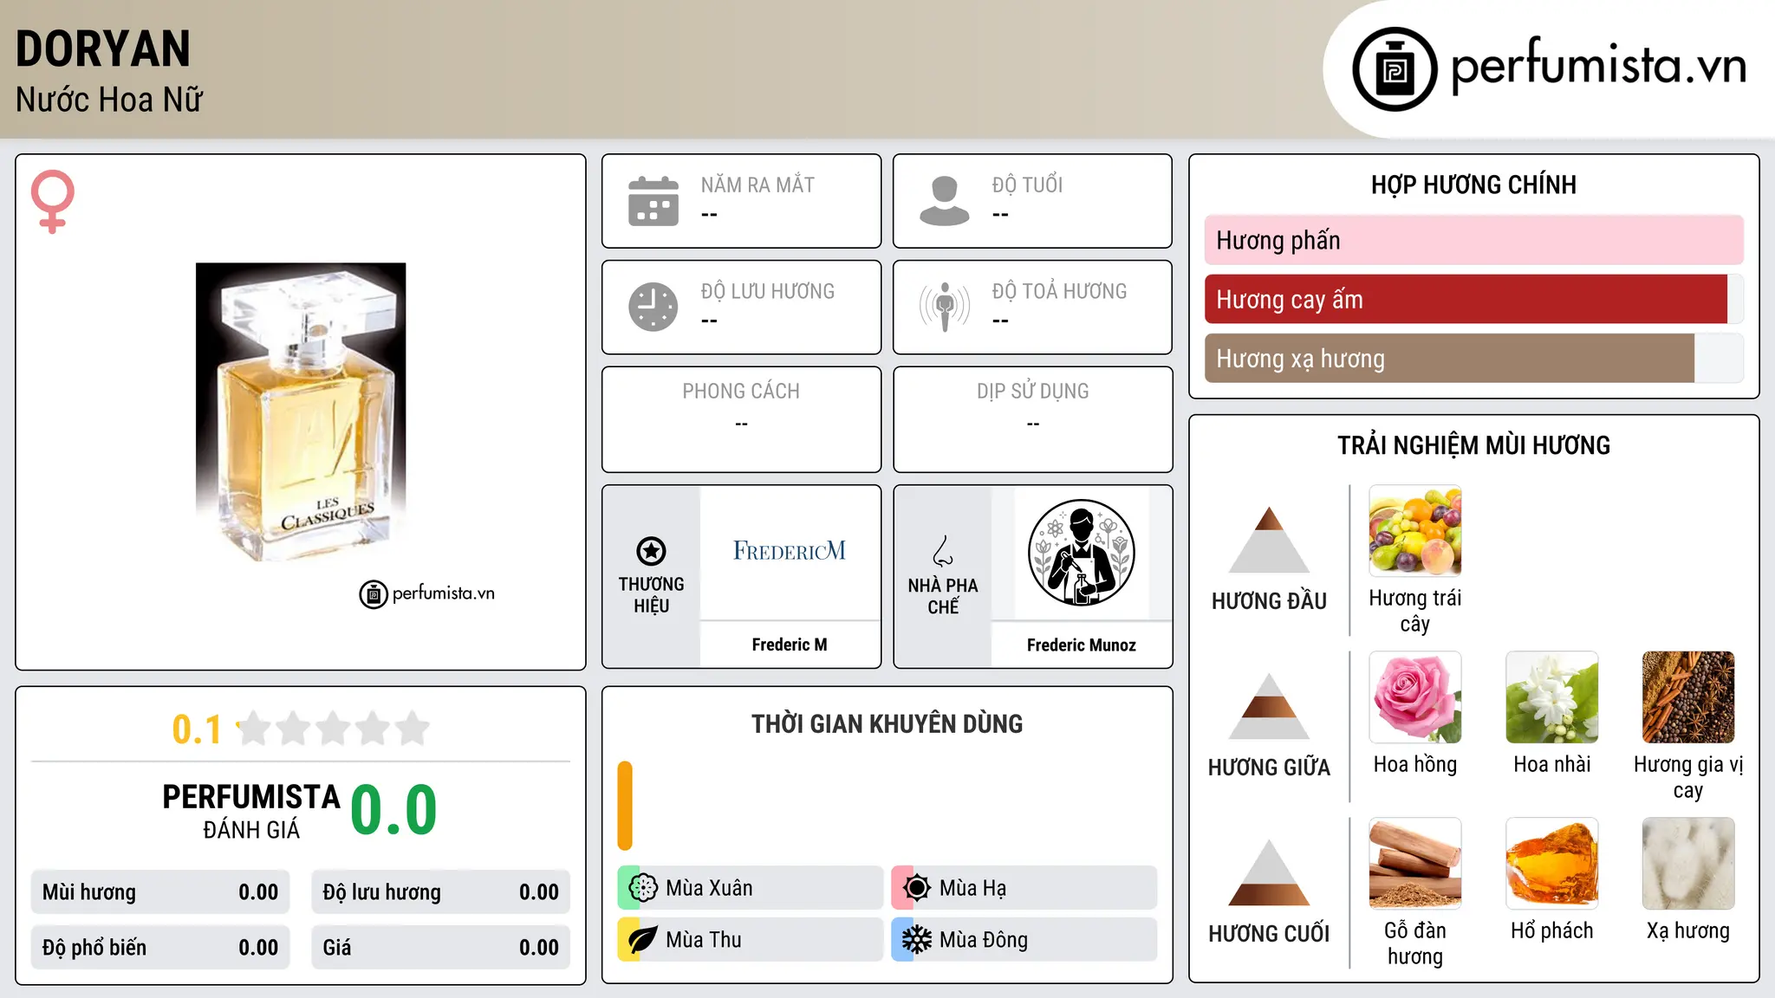Click the green 0.0 Perfumista score

[x=393, y=810]
